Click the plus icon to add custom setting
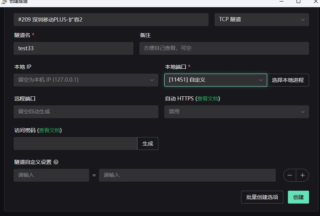This screenshot has width=320, height=216. pos(302,175)
